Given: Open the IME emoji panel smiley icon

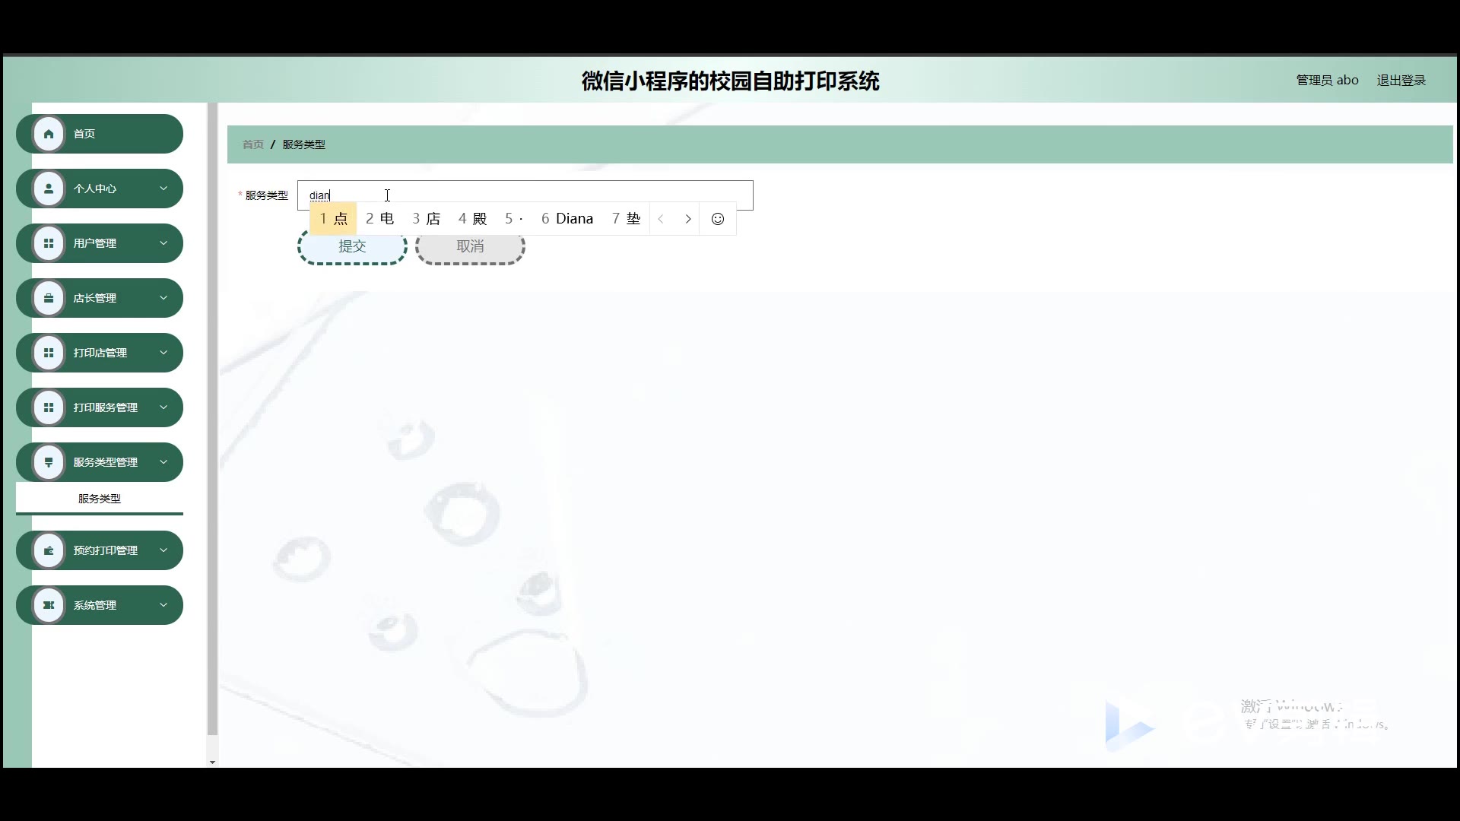Looking at the screenshot, I should [x=718, y=219].
